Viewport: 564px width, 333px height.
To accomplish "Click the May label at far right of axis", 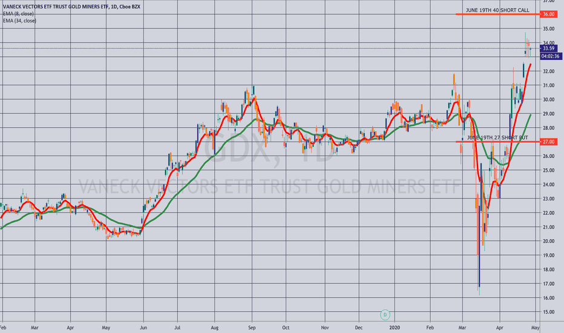I will click(535, 328).
